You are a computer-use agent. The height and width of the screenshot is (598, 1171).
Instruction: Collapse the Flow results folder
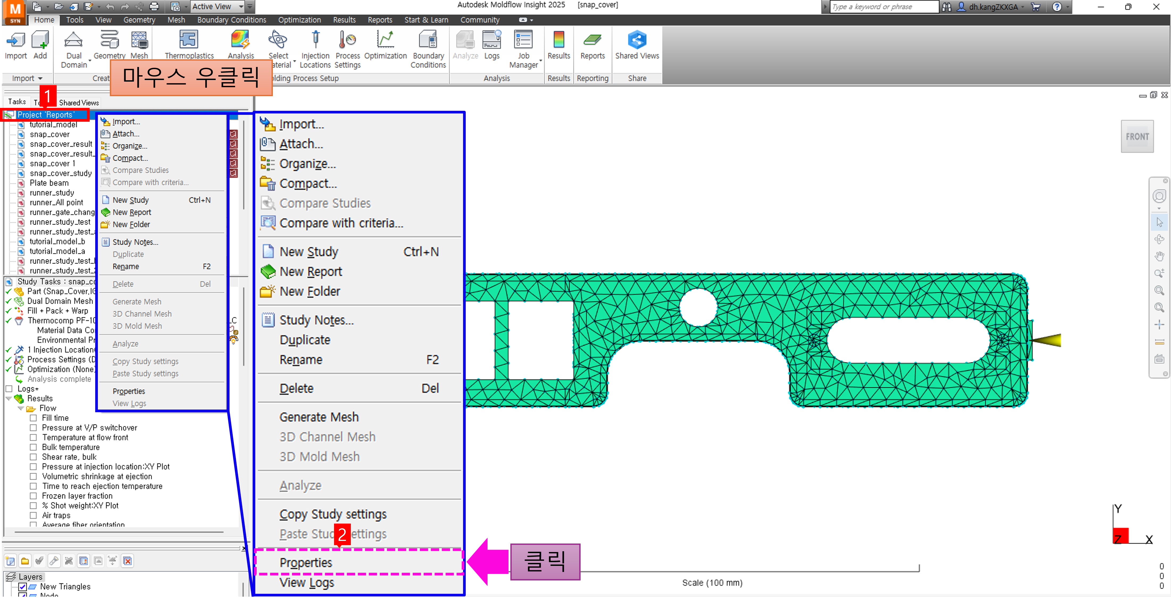pyautogui.click(x=20, y=409)
